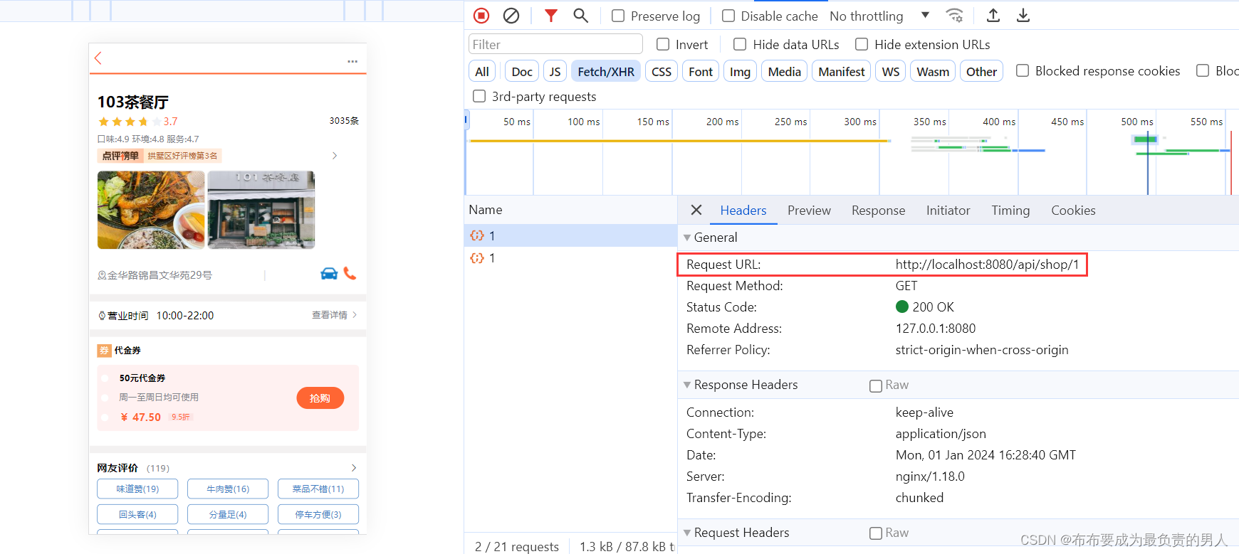Image resolution: width=1239 pixels, height=554 pixels.
Task: Filter requests by Font
Action: (701, 71)
